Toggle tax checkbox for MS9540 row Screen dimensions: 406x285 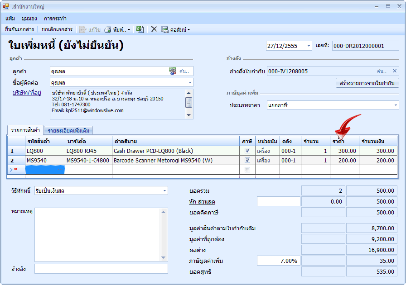coord(247,160)
